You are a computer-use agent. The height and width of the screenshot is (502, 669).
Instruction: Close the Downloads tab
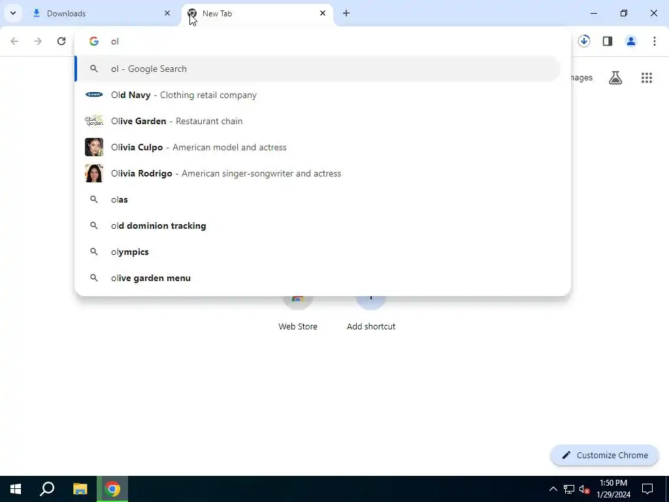[x=167, y=13]
